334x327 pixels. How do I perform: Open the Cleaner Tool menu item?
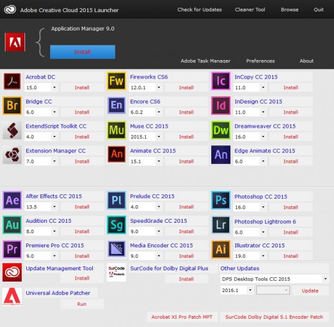(250, 10)
